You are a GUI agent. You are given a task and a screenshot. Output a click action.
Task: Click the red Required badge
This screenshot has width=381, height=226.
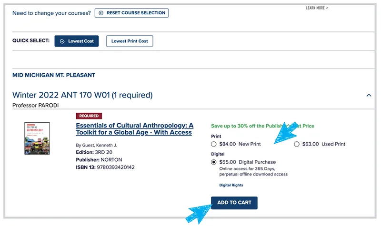[x=89, y=116]
